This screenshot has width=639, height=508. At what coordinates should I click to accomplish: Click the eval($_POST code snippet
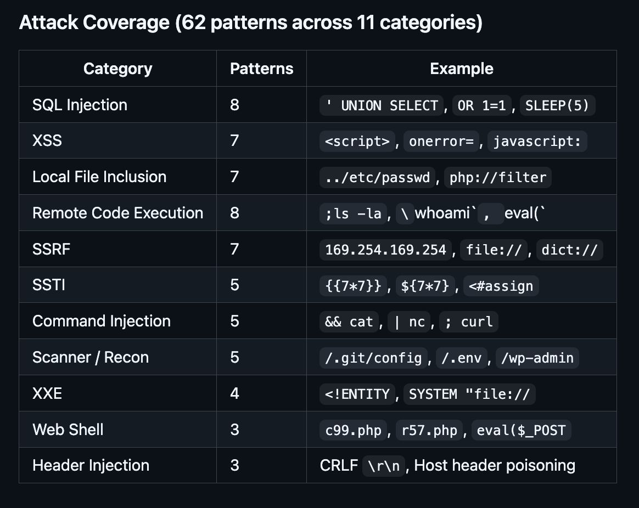click(x=521, y=430)
